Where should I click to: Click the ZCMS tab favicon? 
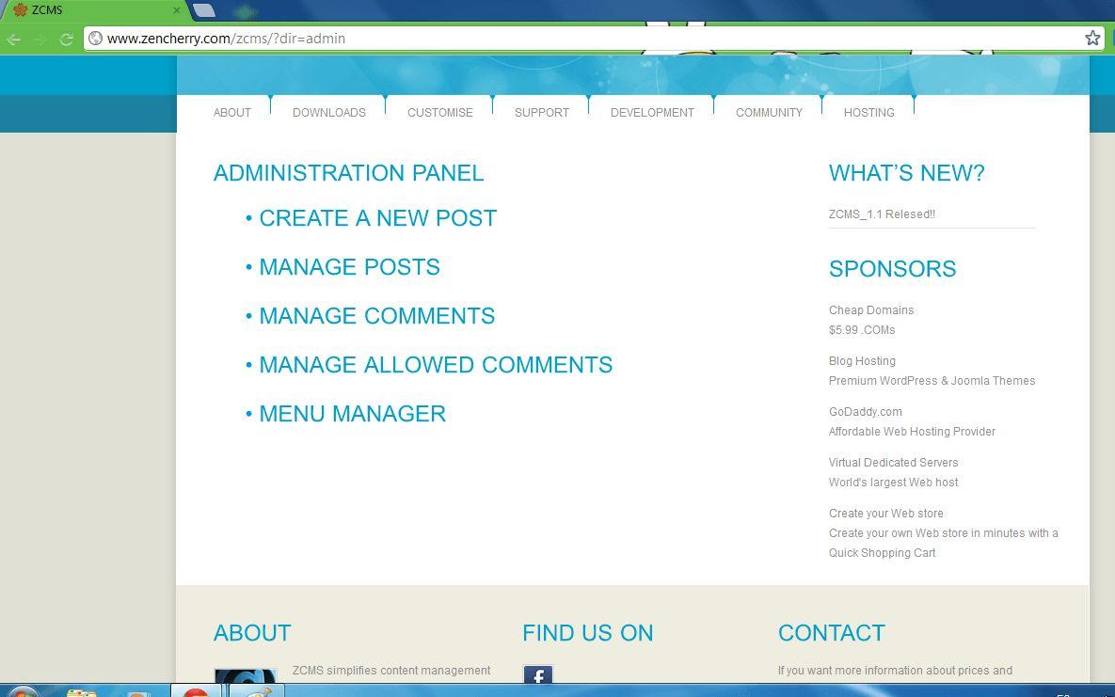[21, 10]
